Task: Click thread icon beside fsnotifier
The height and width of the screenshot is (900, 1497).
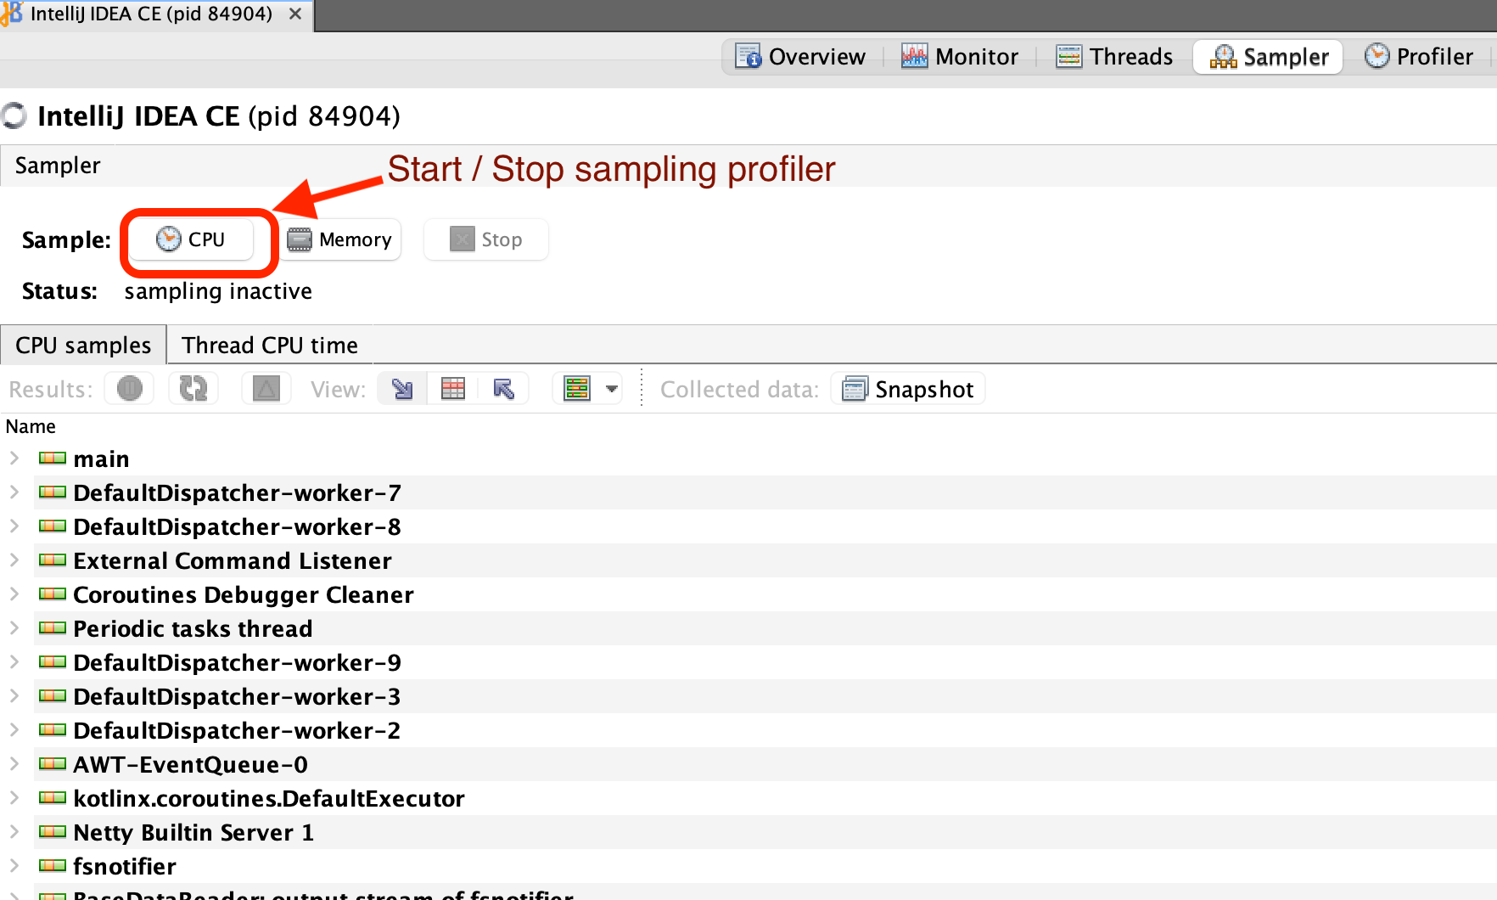Action: pos(53,866)
